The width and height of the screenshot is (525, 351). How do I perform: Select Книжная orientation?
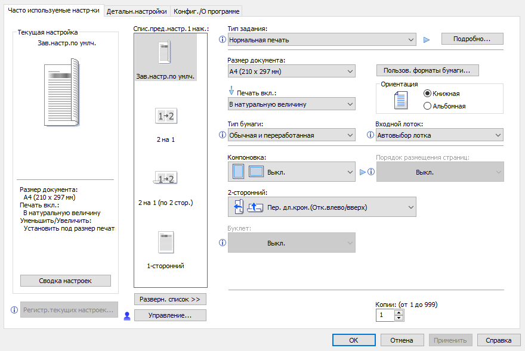click(427, 94)
